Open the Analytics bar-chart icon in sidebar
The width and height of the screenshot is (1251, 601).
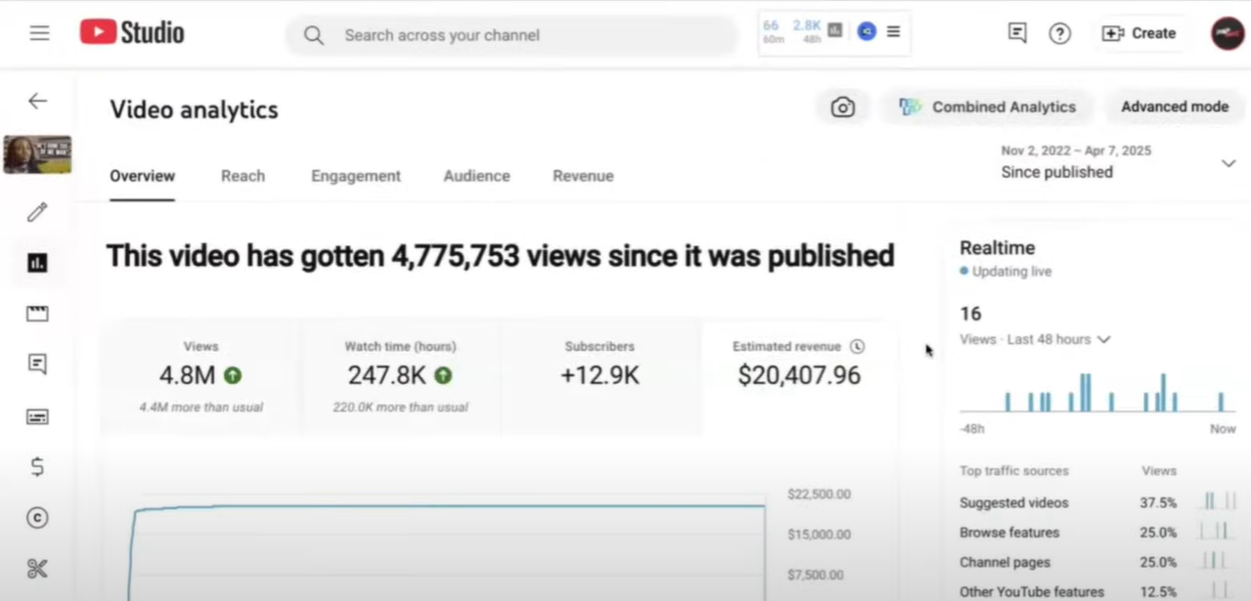click(x=37, y=262)
